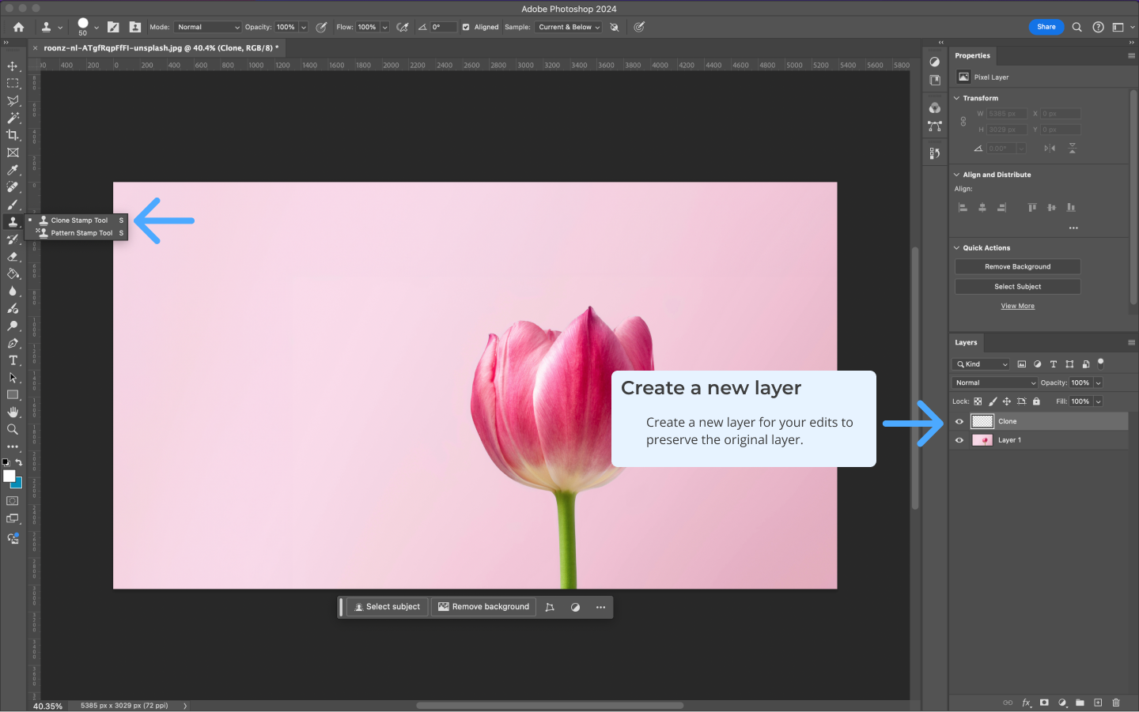1139x712 pixels.
Task: Toggle the Aligned checkbox
Action: [466, 27]
